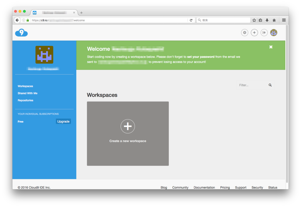The height and width of the screenshot is (207, 301).
Task: Click the site information icon
Action: pos(24,20)
